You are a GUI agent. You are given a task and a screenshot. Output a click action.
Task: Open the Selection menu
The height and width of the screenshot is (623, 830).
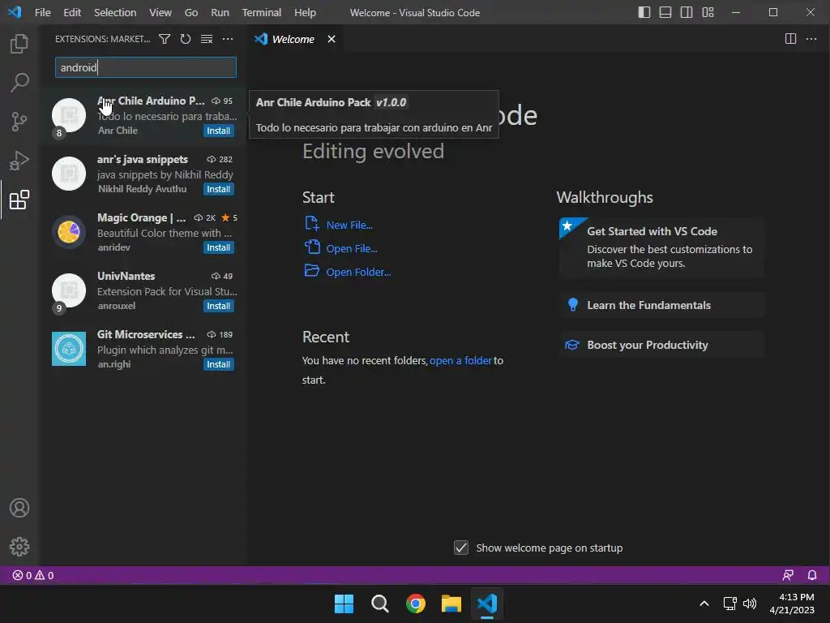coord(115,12)
